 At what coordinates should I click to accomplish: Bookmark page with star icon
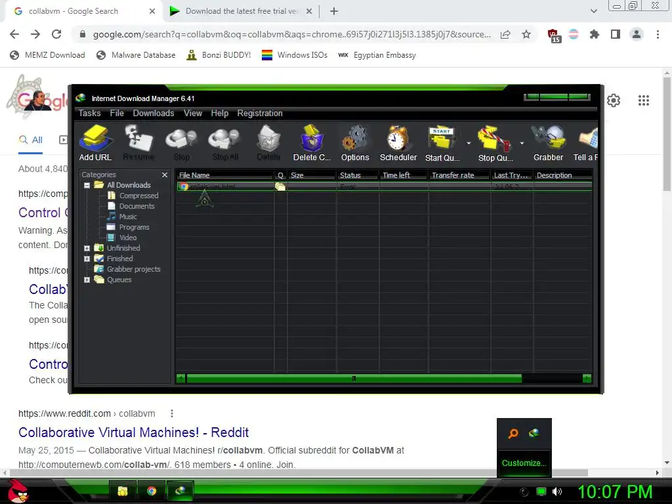coord(526,34)
